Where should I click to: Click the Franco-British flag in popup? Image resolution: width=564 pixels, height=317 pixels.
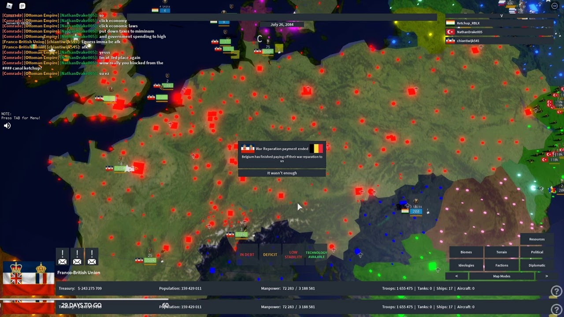248,148
